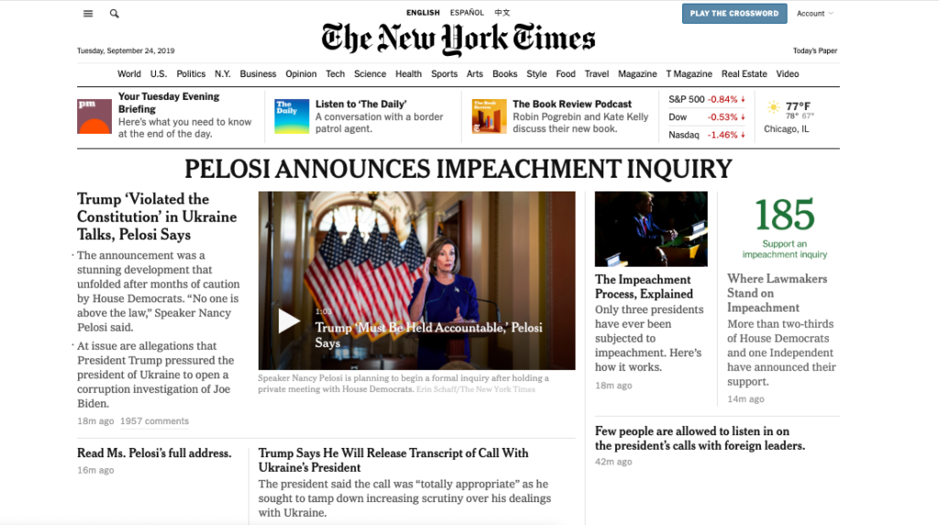Click the search magnifier icon

click(x=114, y=13)
